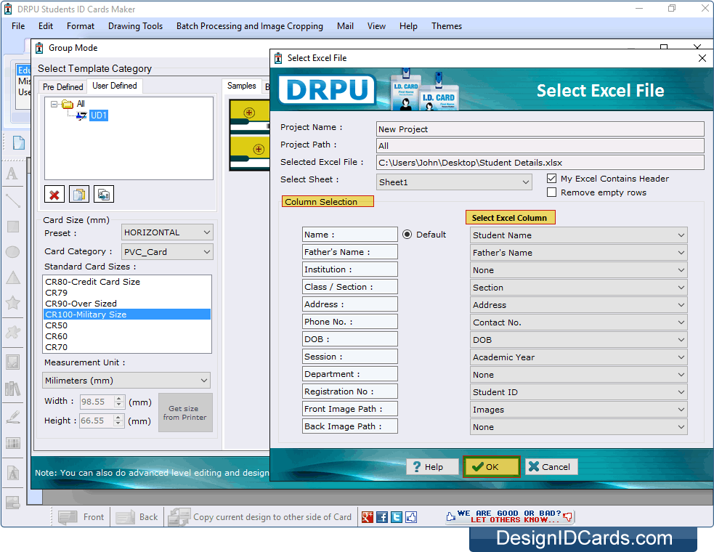Select the rectangle shape tool in left toolbar
The height and width of the screenshot is (552, 714).
(12, 227)
